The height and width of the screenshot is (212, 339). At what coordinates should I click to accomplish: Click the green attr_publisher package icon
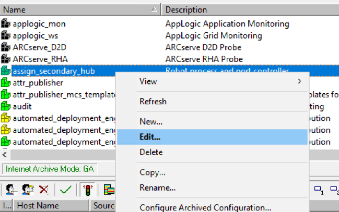tap(6, 82)
